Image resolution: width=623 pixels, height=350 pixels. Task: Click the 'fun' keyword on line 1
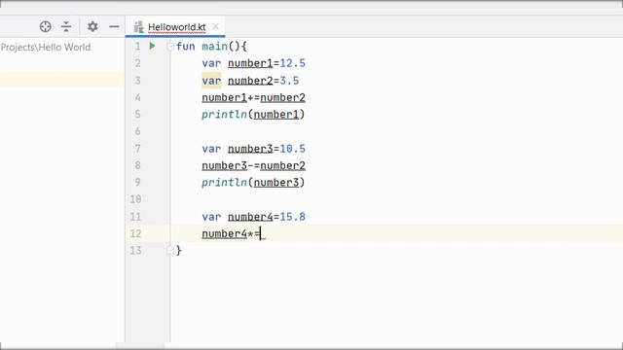[186, 47]
